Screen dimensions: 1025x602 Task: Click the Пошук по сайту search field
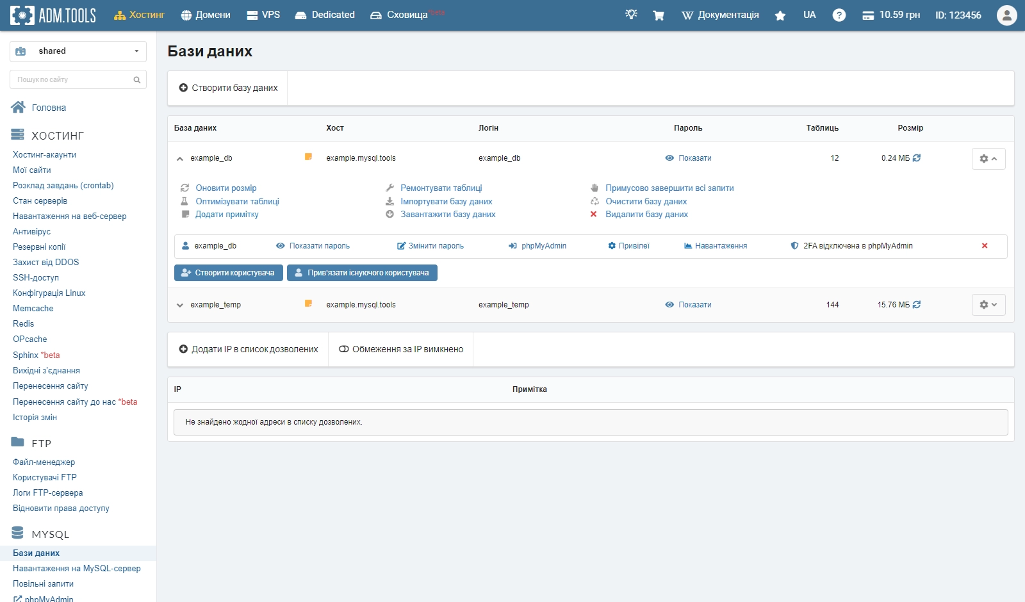(70, 79)
